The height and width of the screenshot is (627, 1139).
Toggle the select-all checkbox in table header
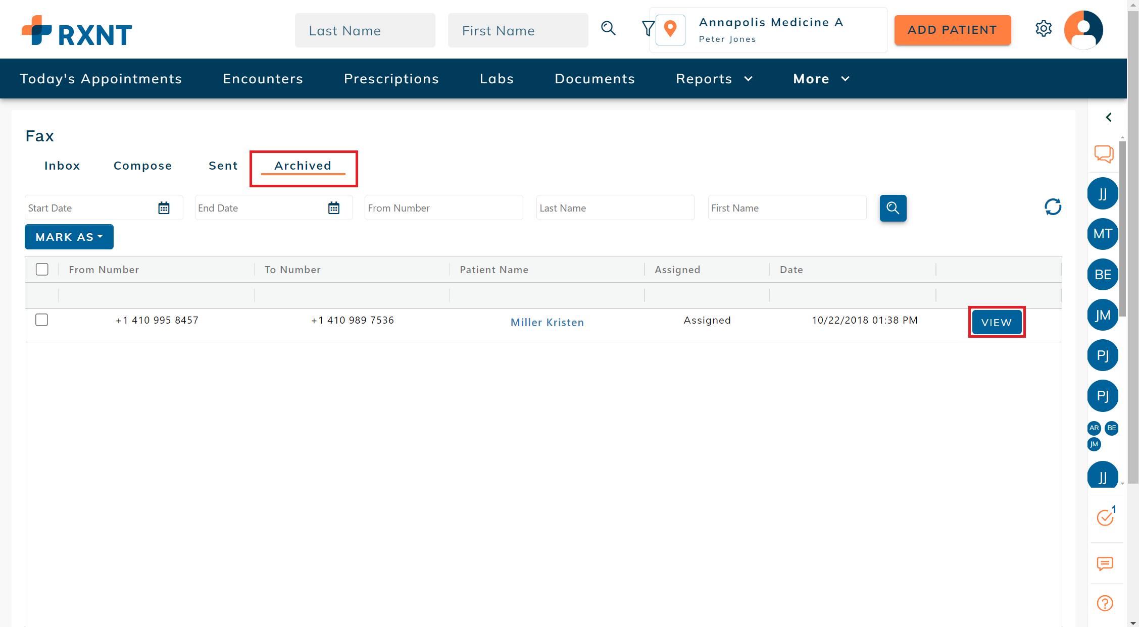42,270
